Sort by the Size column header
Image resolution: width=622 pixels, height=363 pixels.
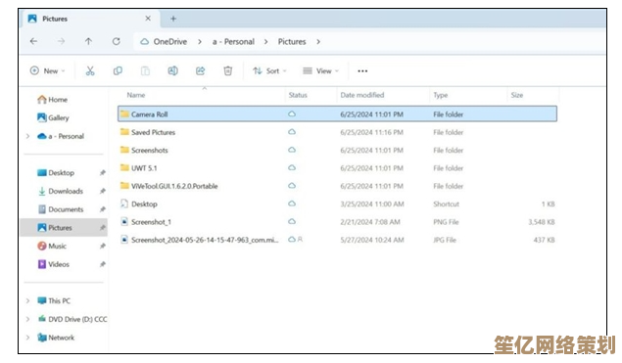pyautogui.click(x=517, y=95)
